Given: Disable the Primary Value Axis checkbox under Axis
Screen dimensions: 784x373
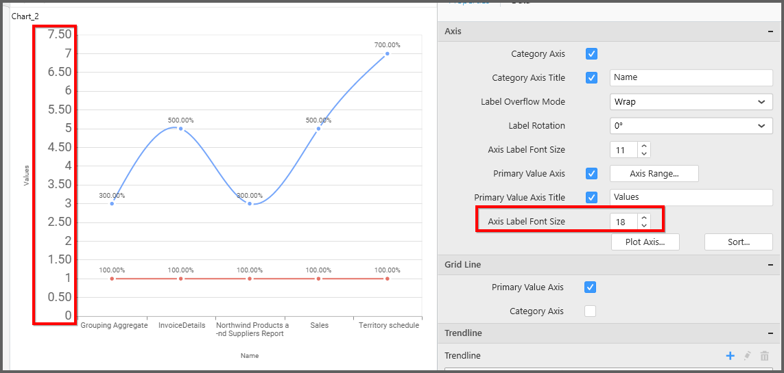Looking at the screenshot, I should (x=591, y=174).
